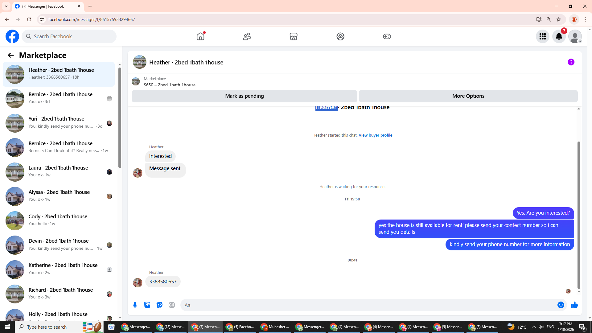Open the GIF picker icon
This screenshot has height=333, width=592.
[x=172, y=305]
